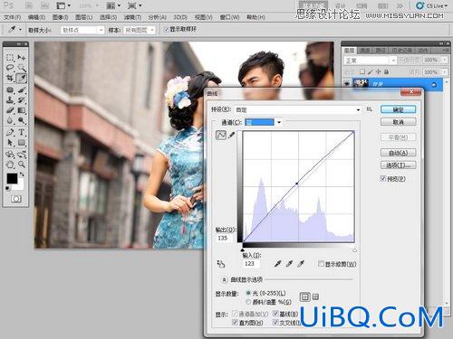
Task: Select the Light (0-255) radio option
Action: [x=248, y=293]
